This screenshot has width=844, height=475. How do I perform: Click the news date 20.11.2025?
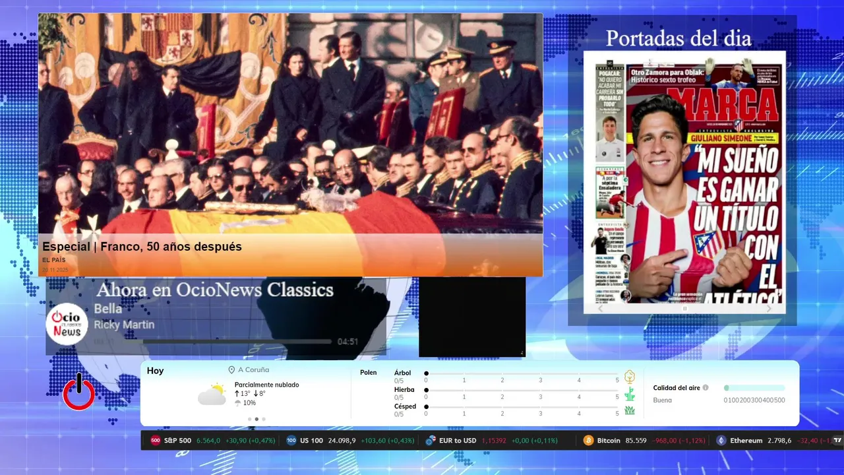[55, 270]
